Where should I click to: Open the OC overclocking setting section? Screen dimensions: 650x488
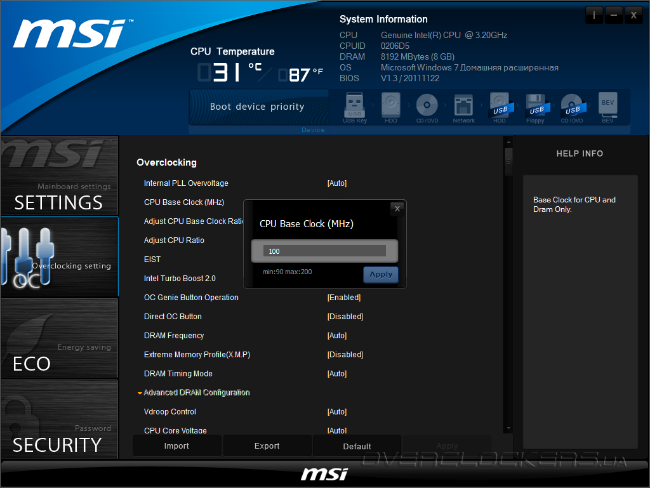pyautogui.click(x=59, y=256)
